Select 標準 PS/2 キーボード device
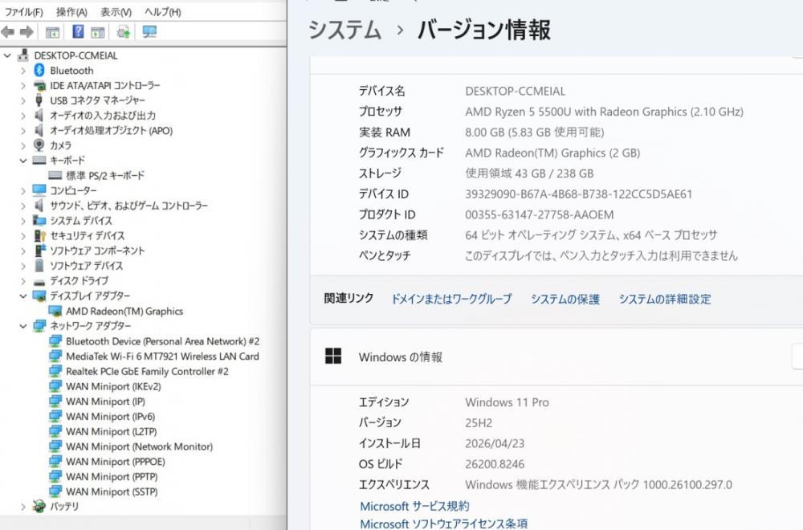This screenshot has height=530, width=803. pyautogui.click(x=104, y=176)
